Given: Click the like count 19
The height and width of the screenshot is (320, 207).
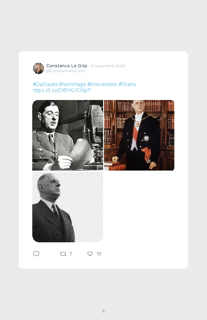Looking at the screenshot, I should [99, 254].
